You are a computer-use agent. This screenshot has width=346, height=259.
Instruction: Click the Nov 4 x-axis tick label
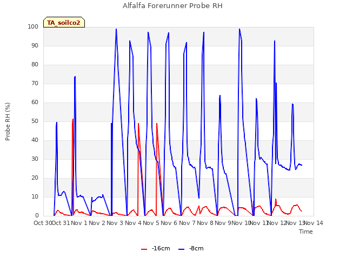[133, 223]
